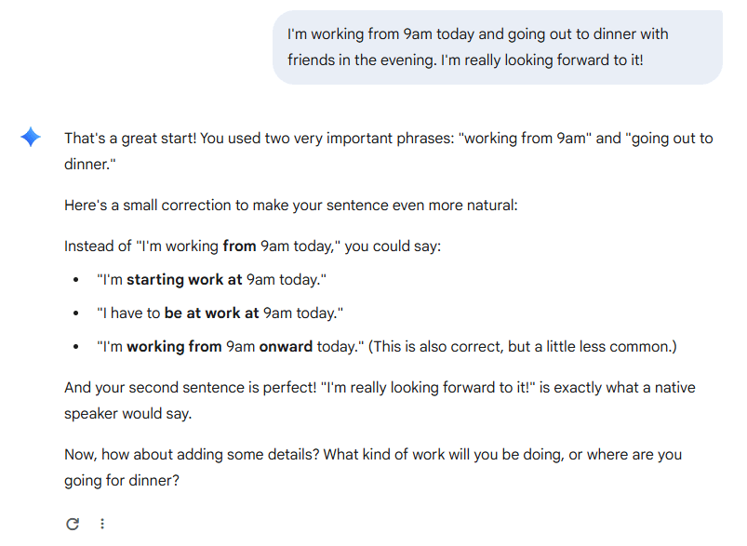This screenshot has height=546, width=747.
Task: Click "you could say:" text
Action: pos(393,246)
